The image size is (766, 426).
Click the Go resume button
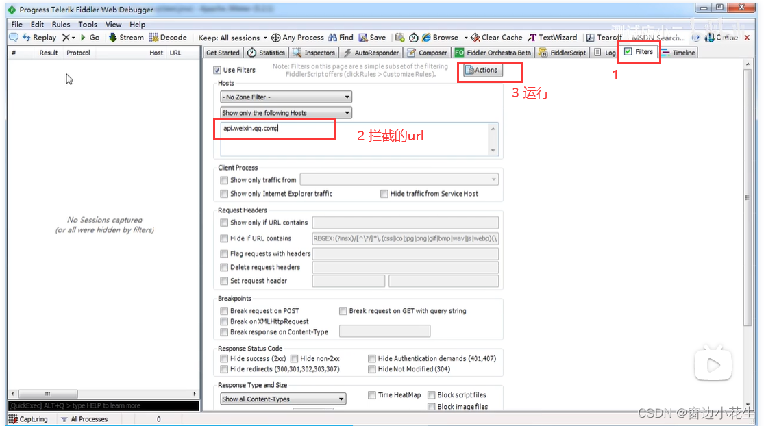(90, 38)
